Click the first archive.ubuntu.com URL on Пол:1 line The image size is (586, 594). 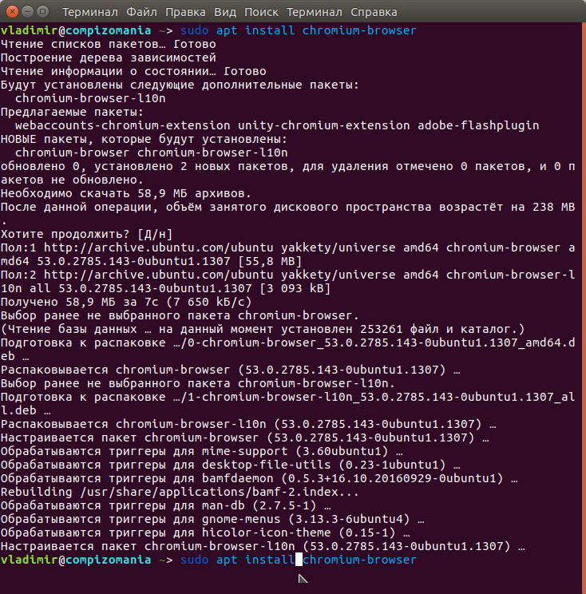coord(158,247)
